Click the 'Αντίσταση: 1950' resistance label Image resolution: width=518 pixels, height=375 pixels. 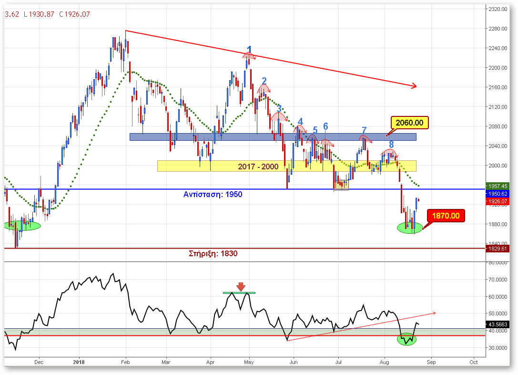213,195
